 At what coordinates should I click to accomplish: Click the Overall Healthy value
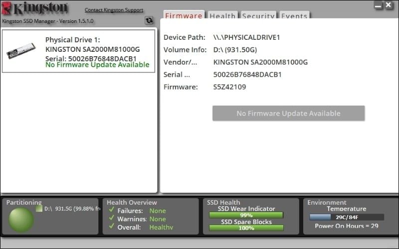click(161, 227)
